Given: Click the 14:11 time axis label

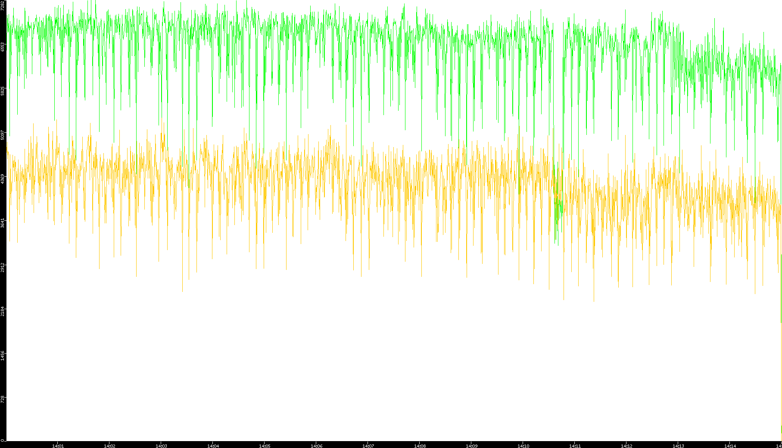Looking at the screenshot, I should click(575, 446).
